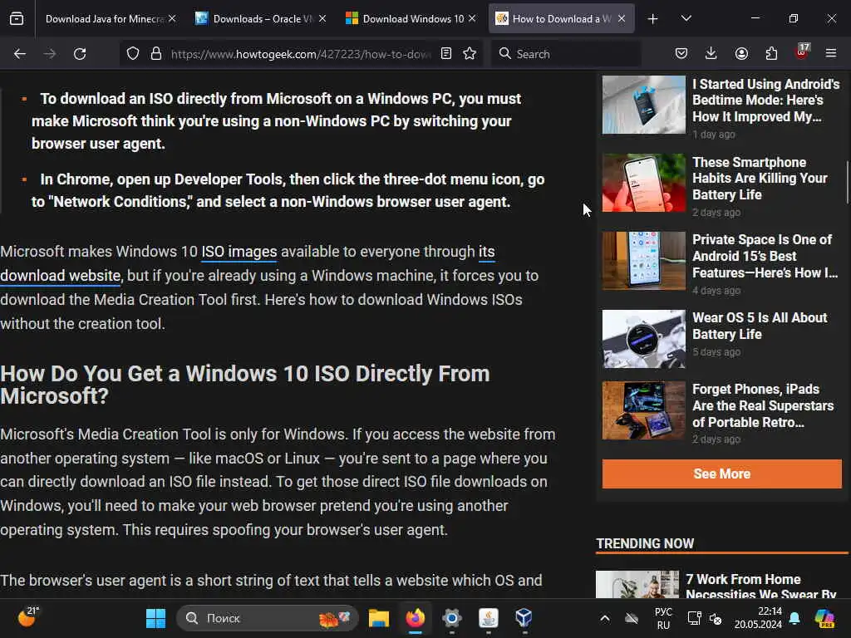Open the ad blocker extension with badge 17
The width and height of the screenshot is (851, 638).
point(802,52)
